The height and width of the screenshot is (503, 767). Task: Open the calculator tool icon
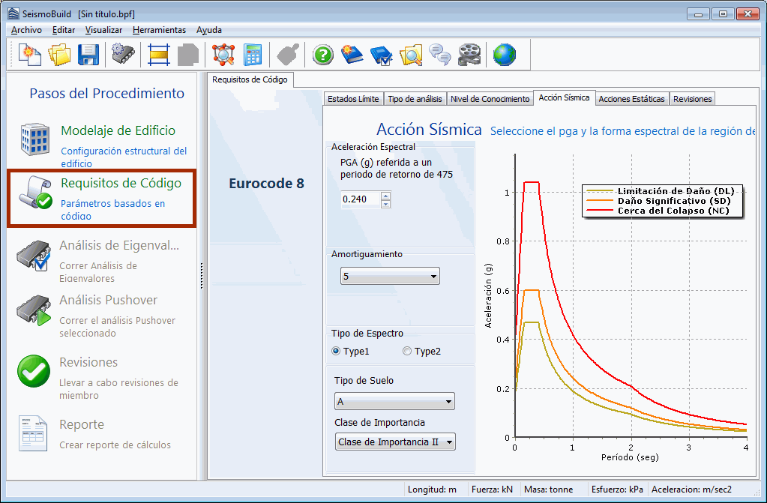[253, 55]
